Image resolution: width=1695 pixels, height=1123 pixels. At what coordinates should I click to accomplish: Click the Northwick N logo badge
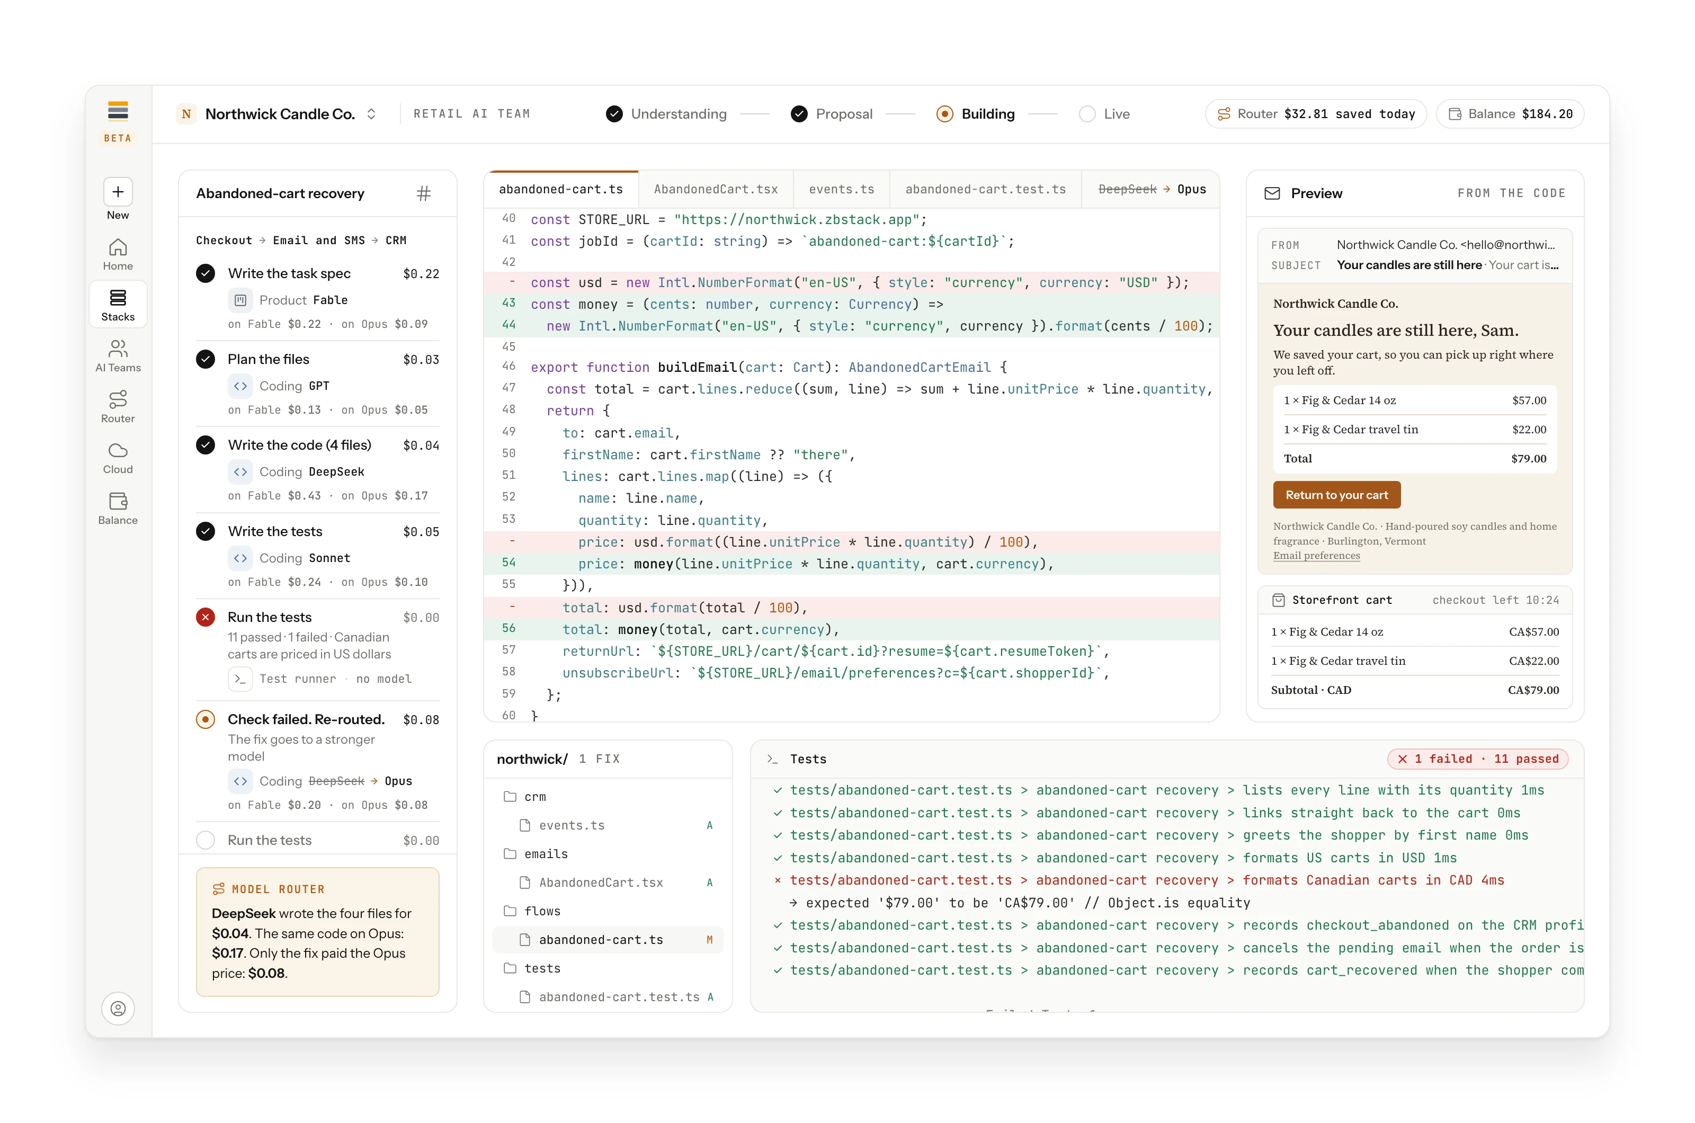click(186, 114)
